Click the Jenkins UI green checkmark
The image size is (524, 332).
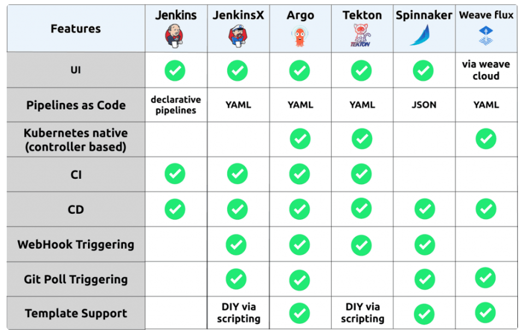pos(175,70)
